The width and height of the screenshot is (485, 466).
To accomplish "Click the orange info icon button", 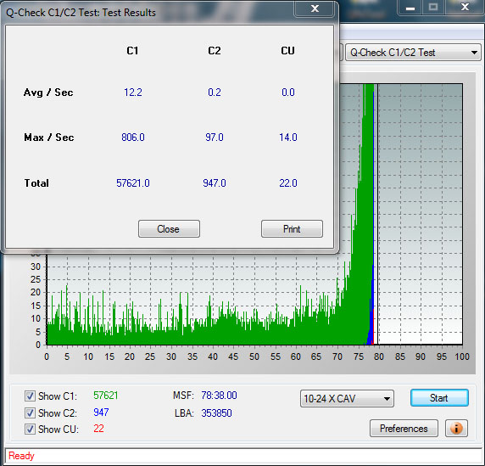I will (x=456, y=428).
